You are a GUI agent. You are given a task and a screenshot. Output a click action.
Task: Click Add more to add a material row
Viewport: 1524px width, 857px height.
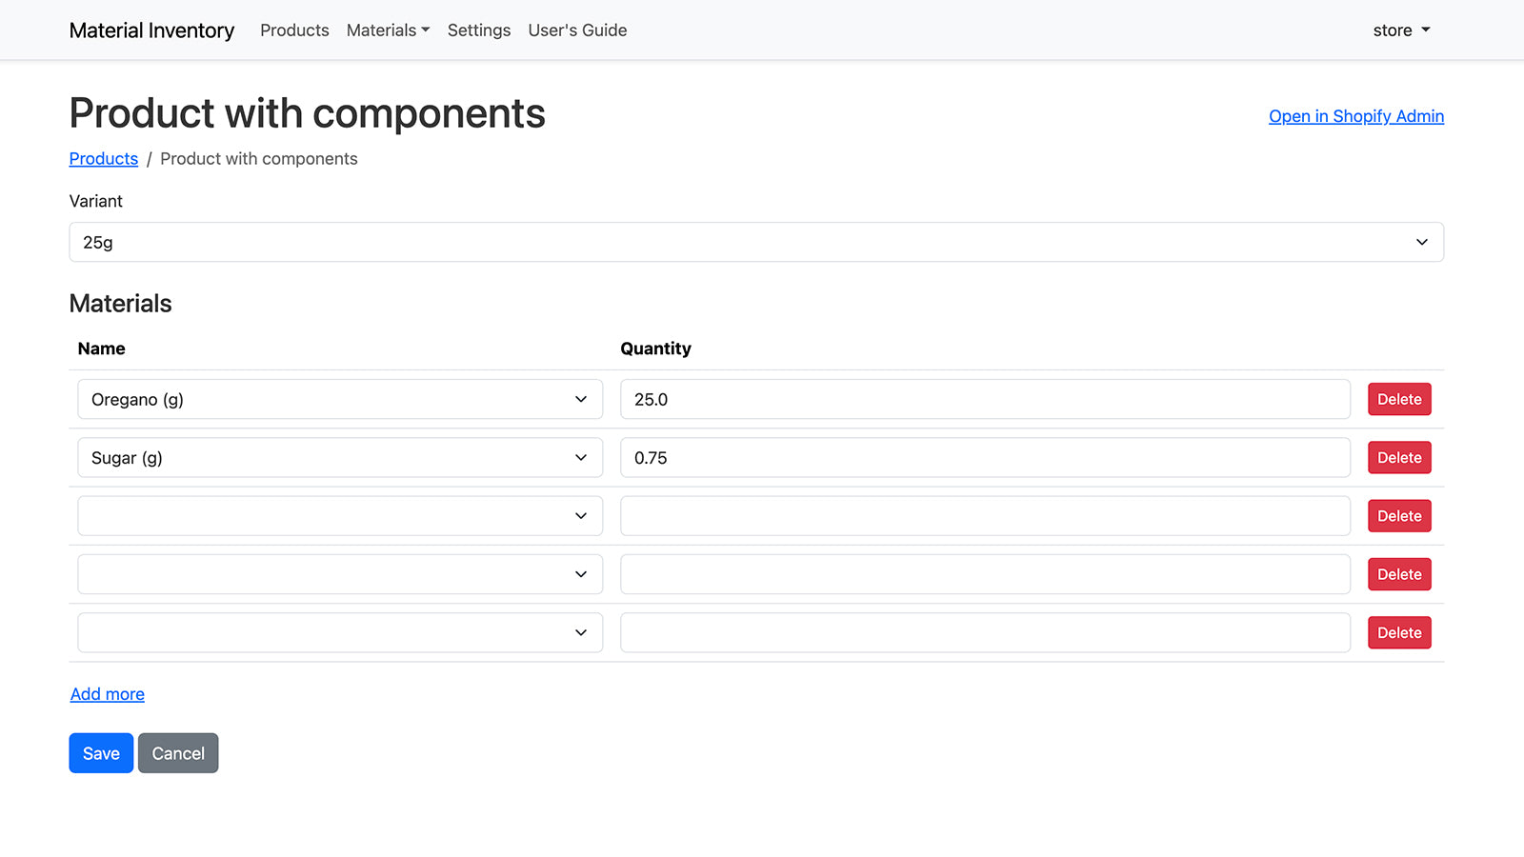(107, 693)
